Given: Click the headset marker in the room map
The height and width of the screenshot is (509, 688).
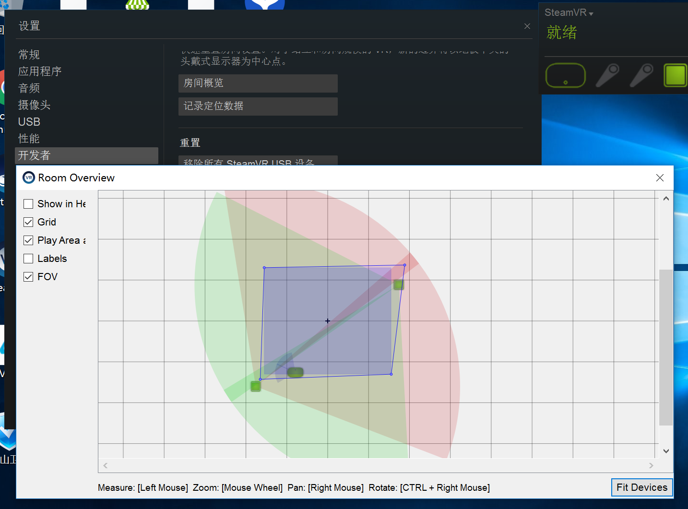Looking at the screenshot, I should (295, 372).
